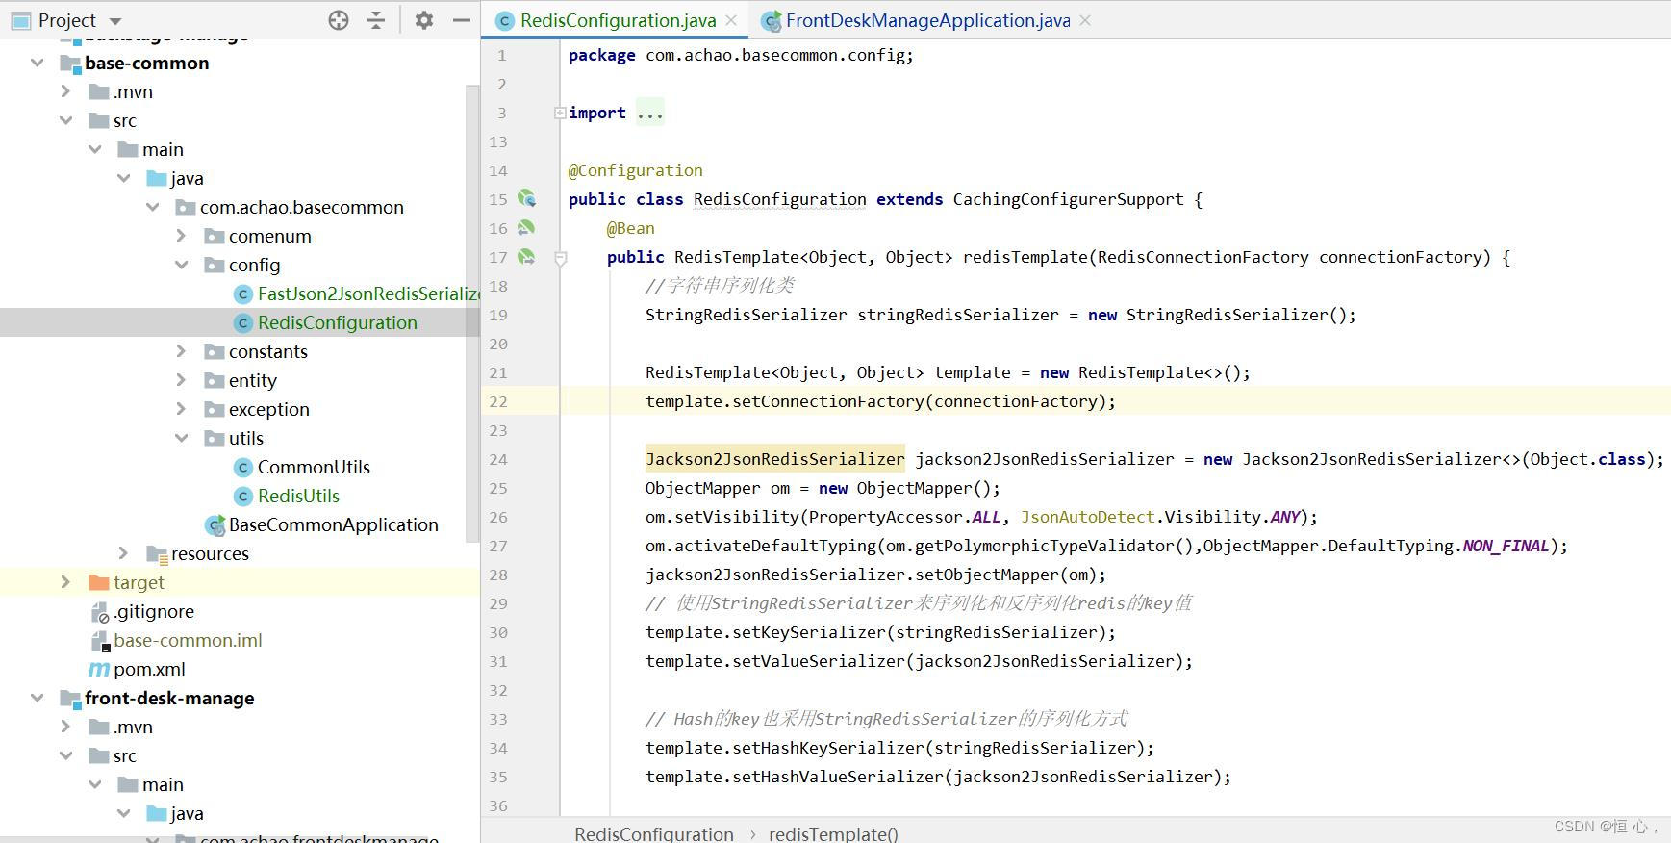Viewport: 1671px width, 843px height.
Task: Select the .gitignore file
Action: [154, 611]
